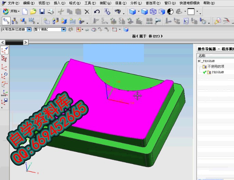Click the WCS origin (0,0,0) icon
This screenshot has height=180, width=234.
(5, 93)
